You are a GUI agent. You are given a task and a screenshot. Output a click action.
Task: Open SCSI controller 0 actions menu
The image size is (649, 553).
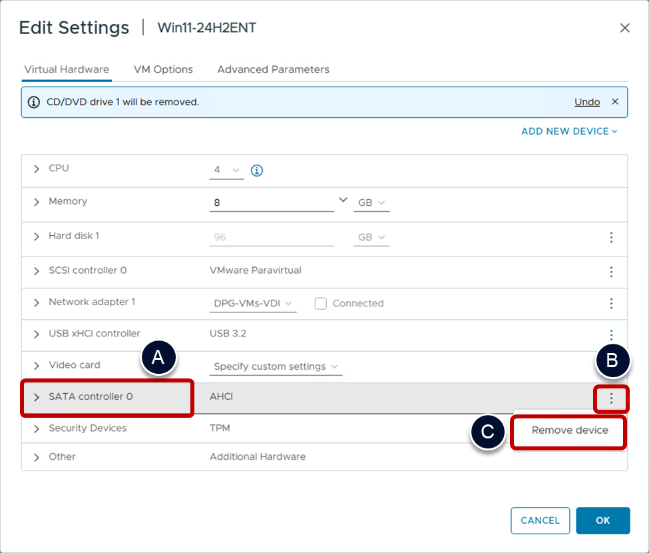coord(611,272)
